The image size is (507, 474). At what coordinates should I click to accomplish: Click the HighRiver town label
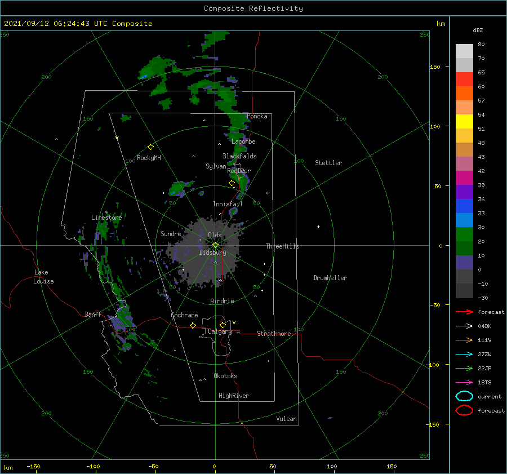[x=234, y=396]
